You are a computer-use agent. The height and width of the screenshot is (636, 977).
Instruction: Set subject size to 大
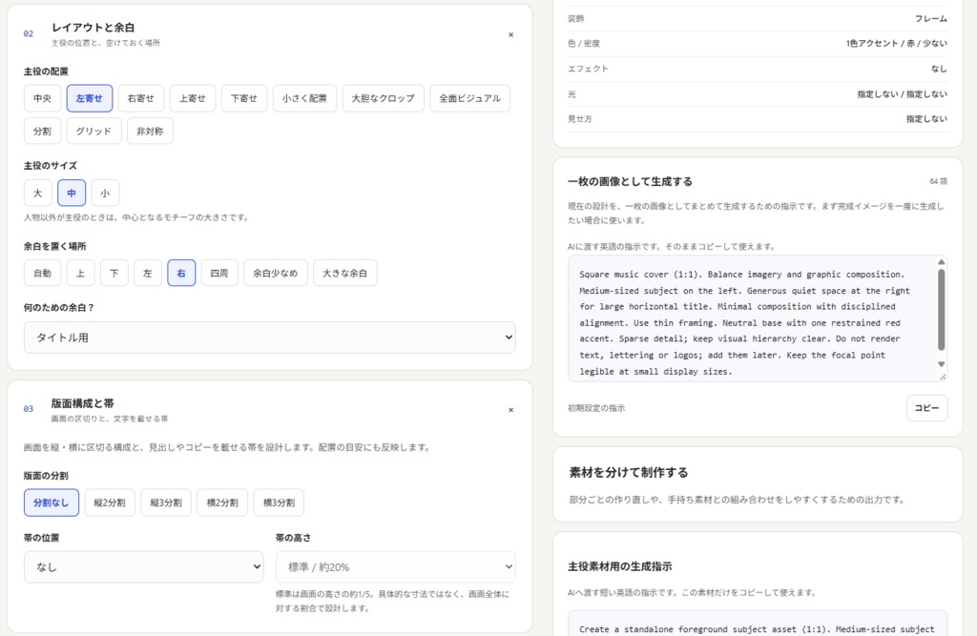38,194
